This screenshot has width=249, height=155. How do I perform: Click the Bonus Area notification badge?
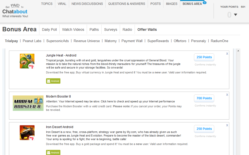pyautogui.click(x=204, y=3)
